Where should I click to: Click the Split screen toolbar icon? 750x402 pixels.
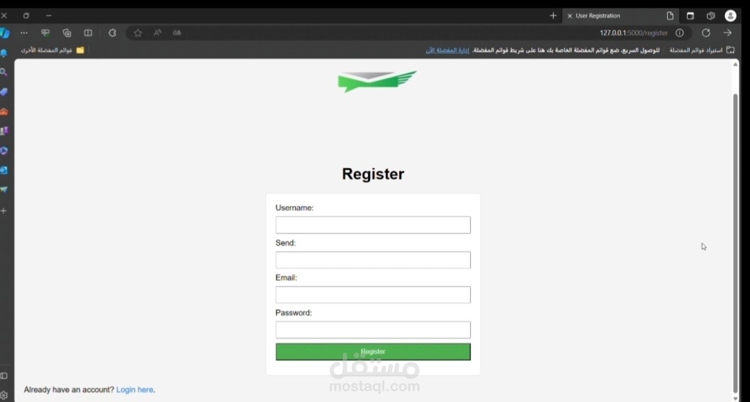pos(88,33)
